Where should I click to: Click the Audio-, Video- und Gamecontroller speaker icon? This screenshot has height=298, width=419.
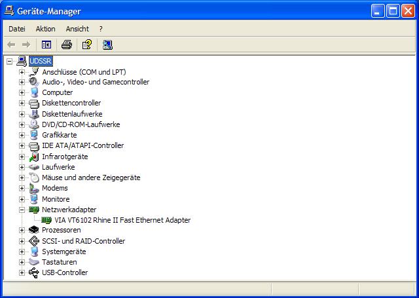34,82
